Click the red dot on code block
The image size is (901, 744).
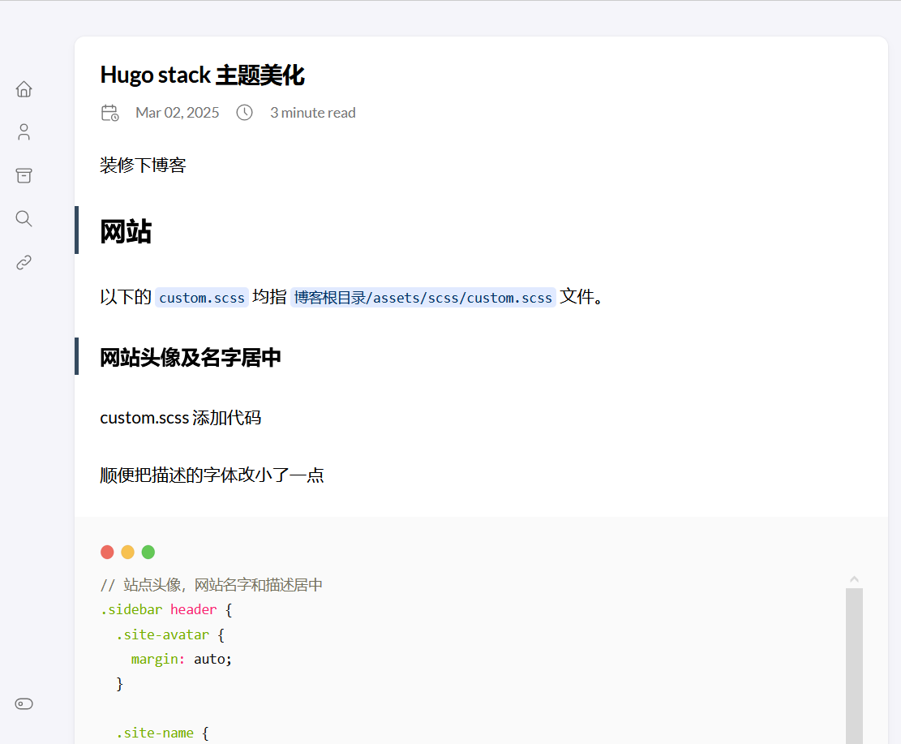tap(107, 553)
